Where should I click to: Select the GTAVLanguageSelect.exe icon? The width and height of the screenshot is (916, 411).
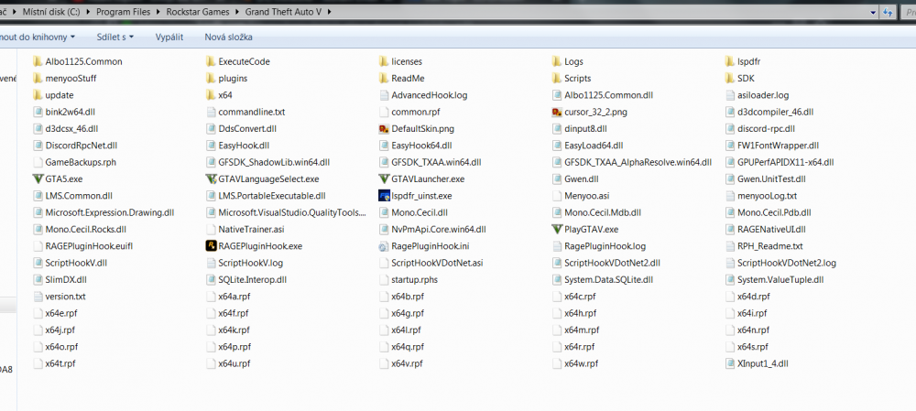[x=211, y=178]
